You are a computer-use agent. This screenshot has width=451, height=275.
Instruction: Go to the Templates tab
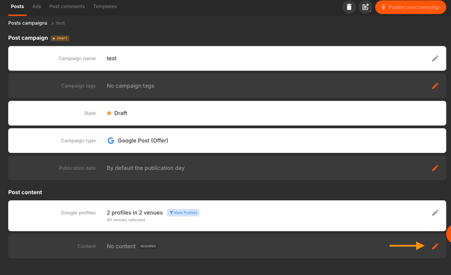tap(104, 7)
